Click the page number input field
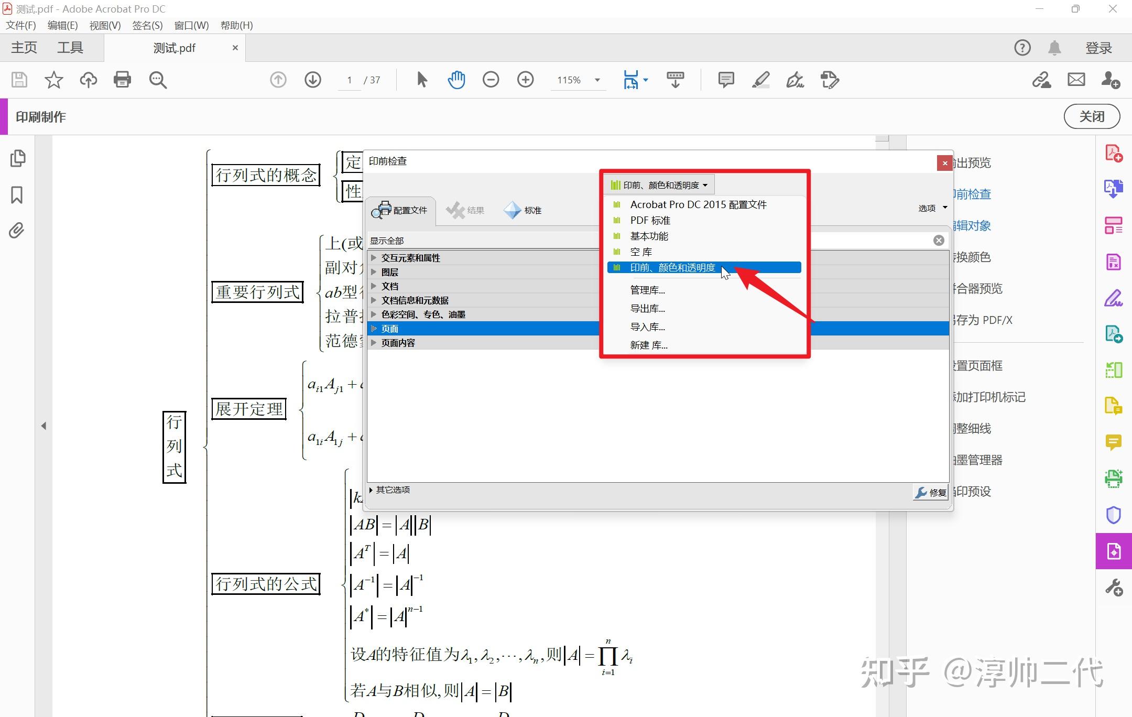 click(350, 80)
